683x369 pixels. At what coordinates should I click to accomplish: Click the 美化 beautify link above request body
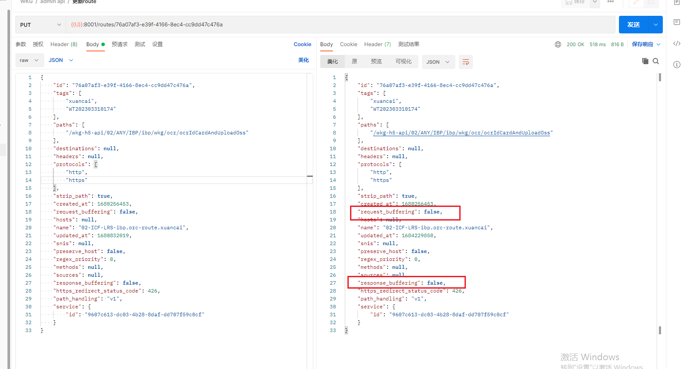click(x=303, y=60)
